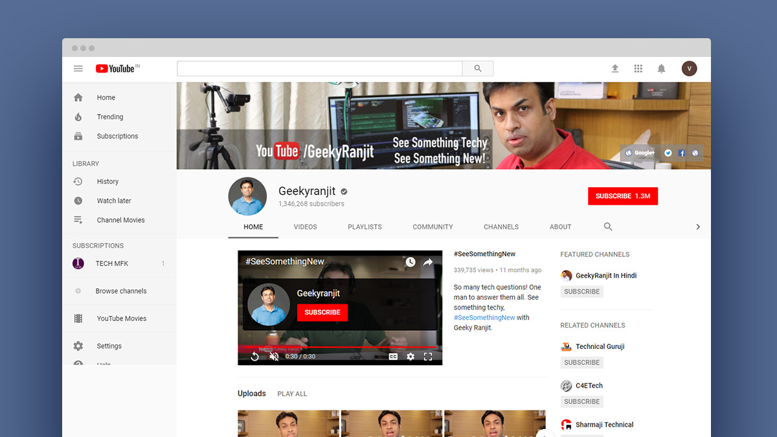Open the hamburger guide menu
777x437 pixels.
[78, 69]
